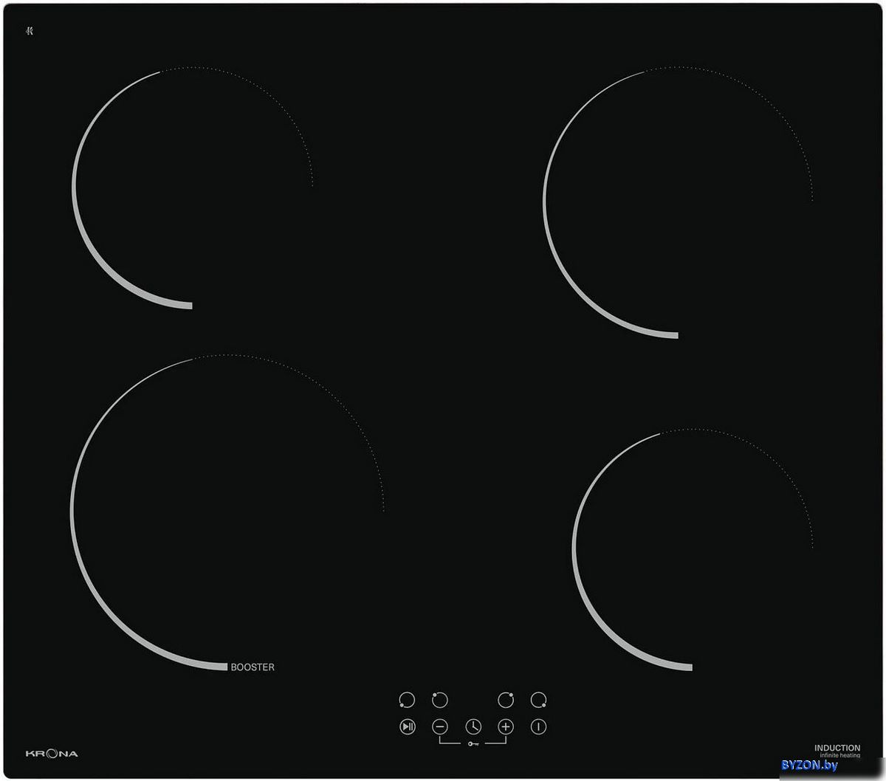This screenshot has height=781, width=886.
Task: Click center of small bottom-right cooking zone
Action: coord(693,549)
